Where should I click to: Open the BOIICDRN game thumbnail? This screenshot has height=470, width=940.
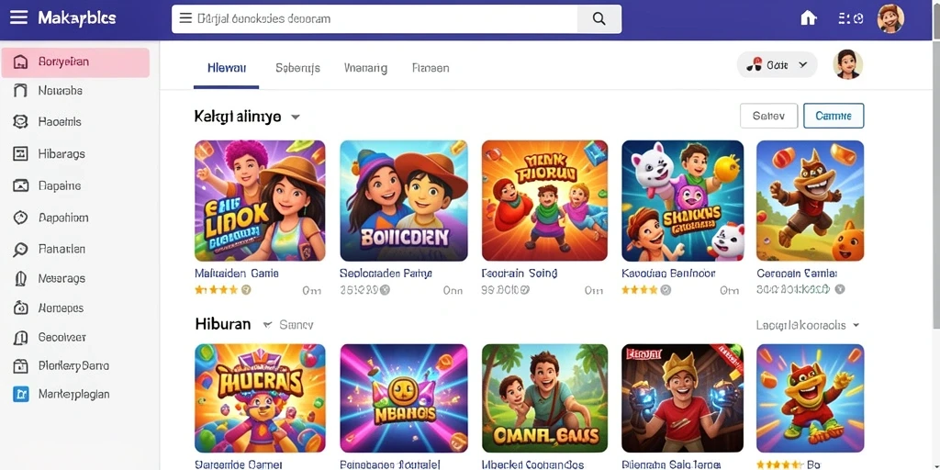pos(404,201)
